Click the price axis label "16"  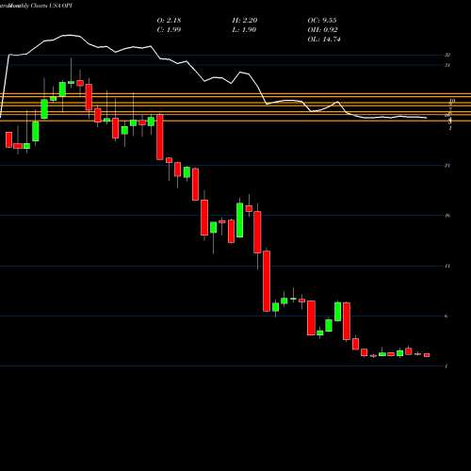pos(447,216)
